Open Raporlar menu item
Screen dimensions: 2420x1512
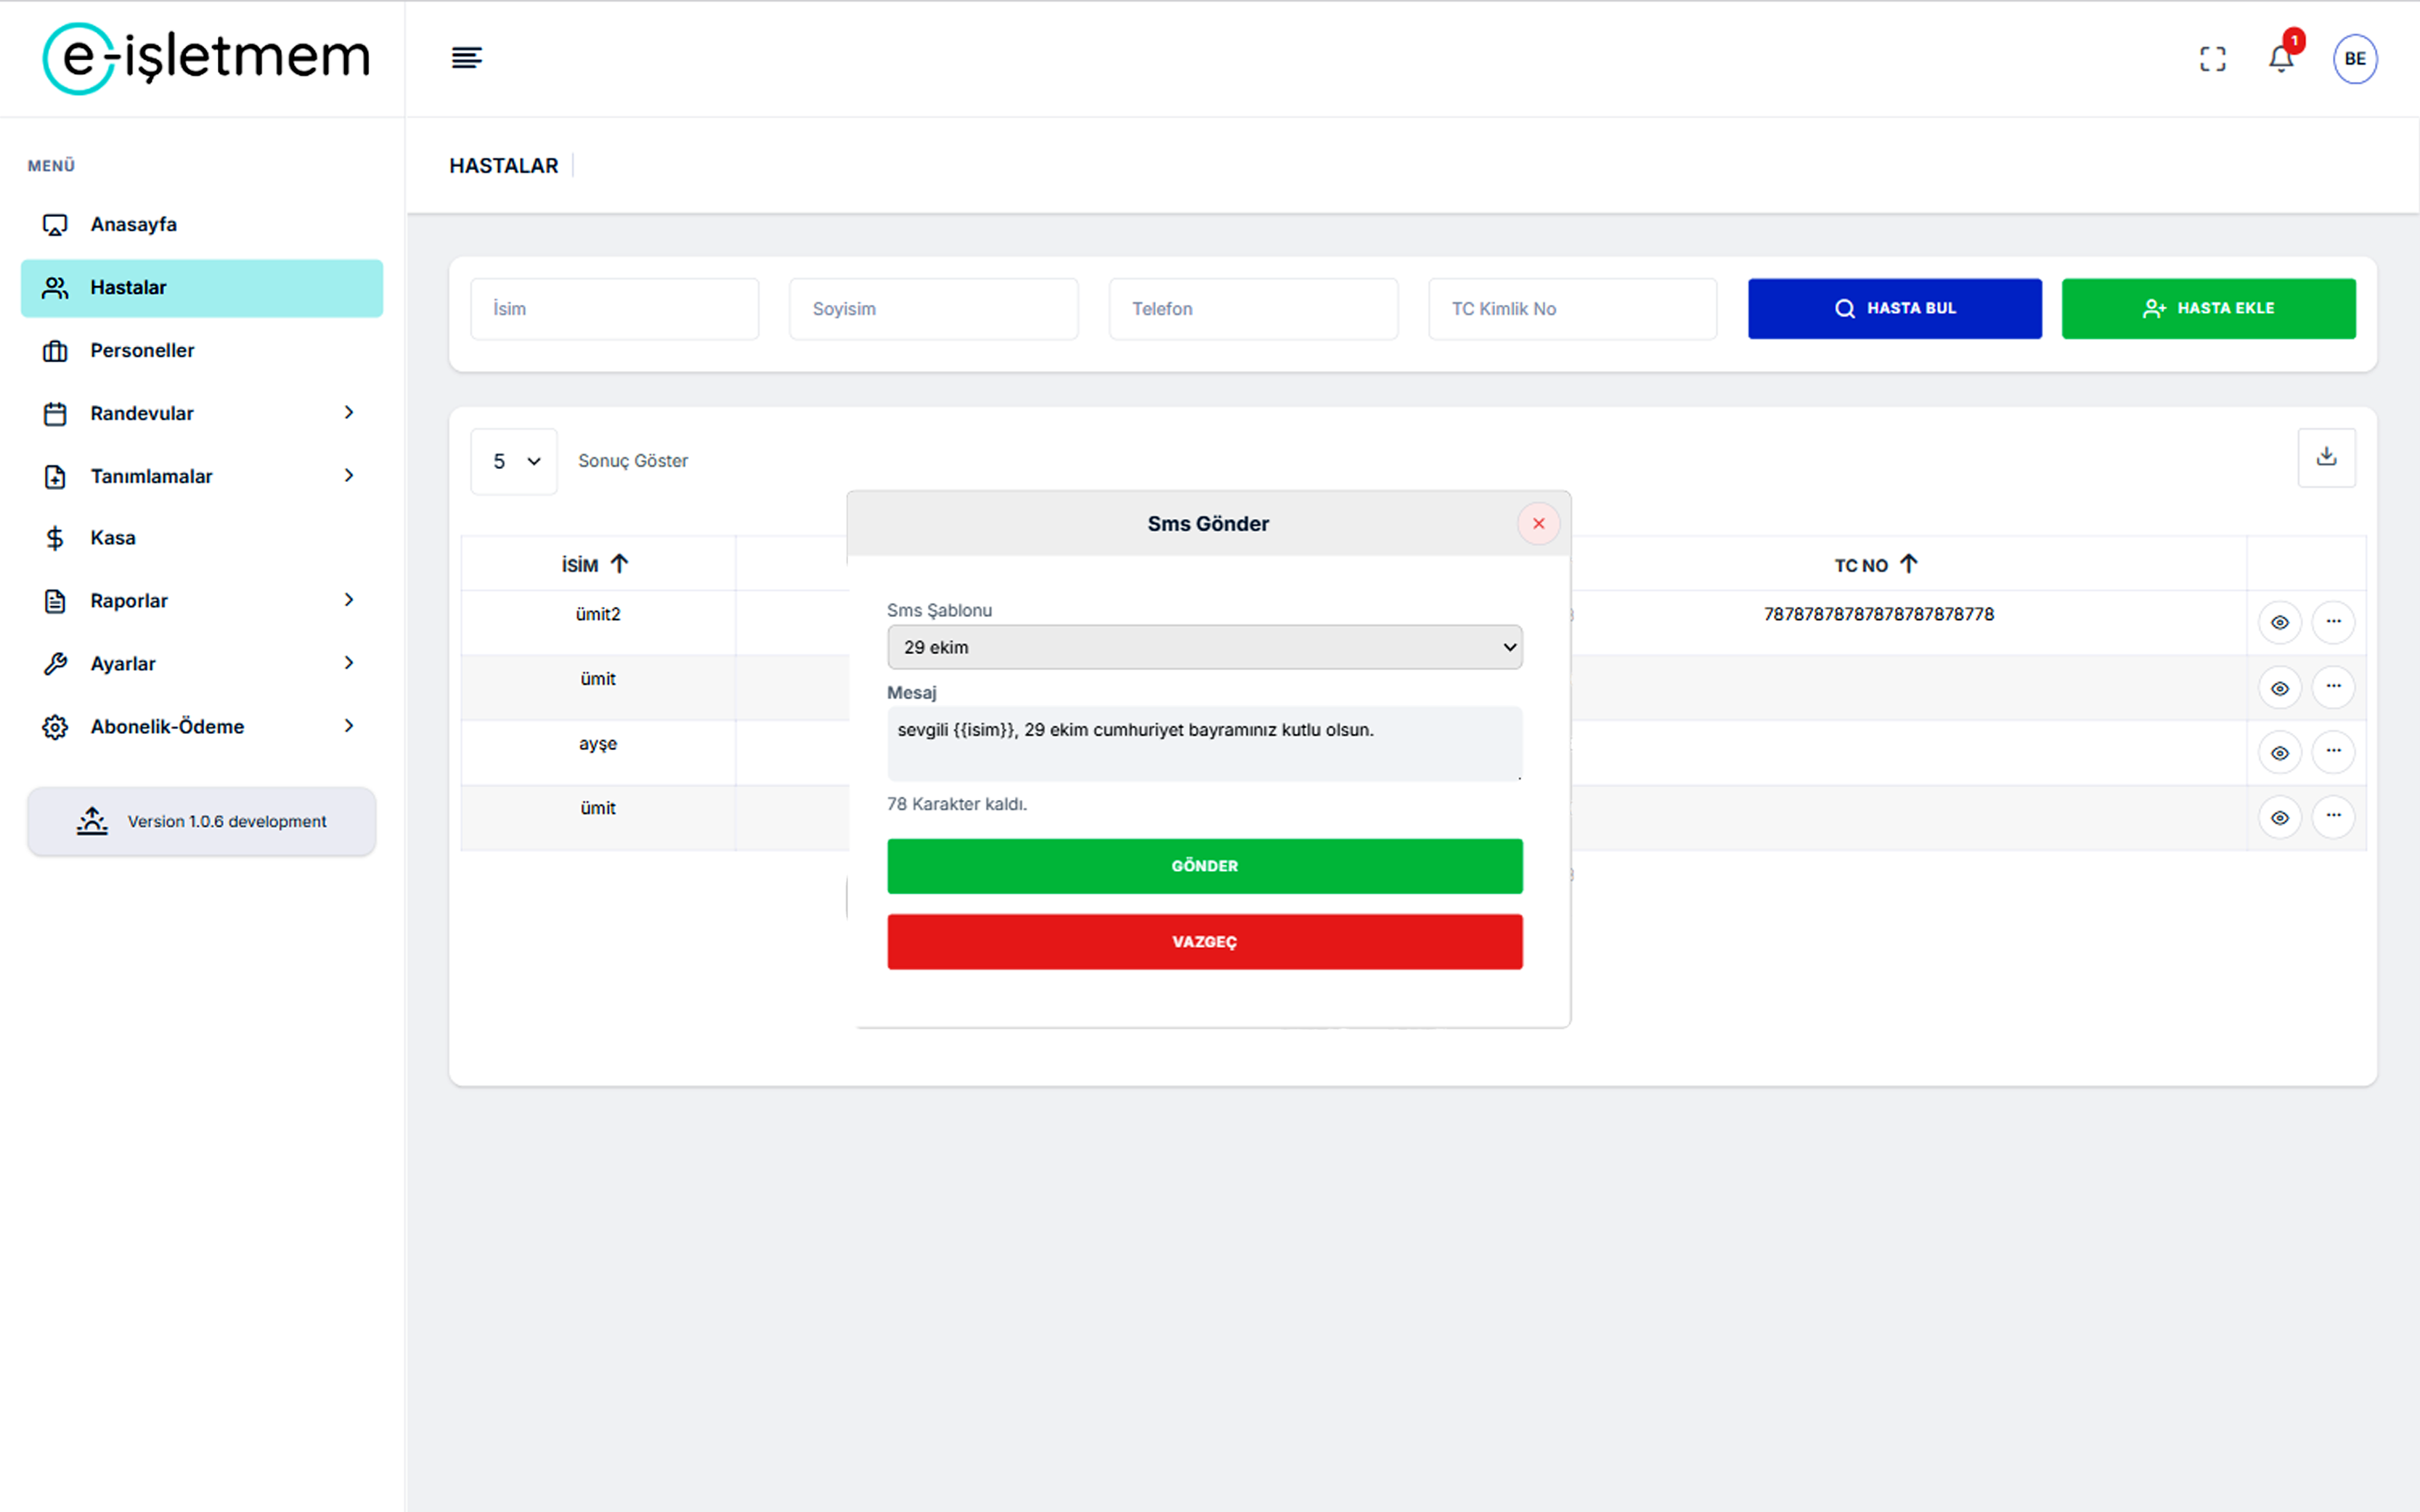click(201, 601)
